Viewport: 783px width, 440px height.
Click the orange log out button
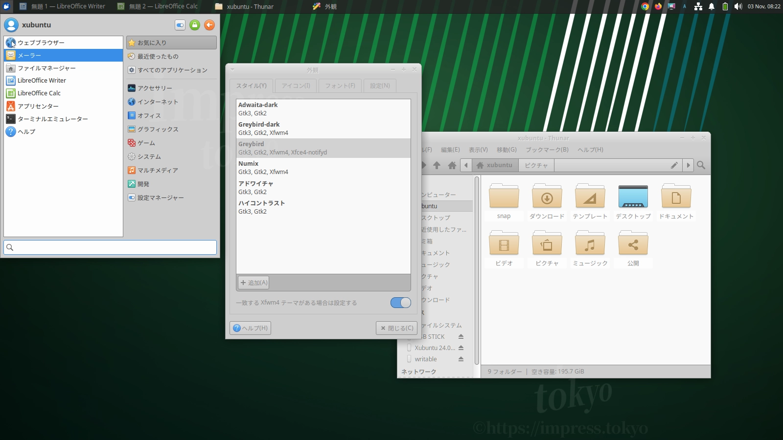[x=209, y=25]
